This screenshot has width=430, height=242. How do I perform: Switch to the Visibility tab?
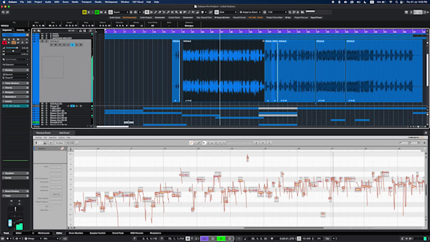20,30
